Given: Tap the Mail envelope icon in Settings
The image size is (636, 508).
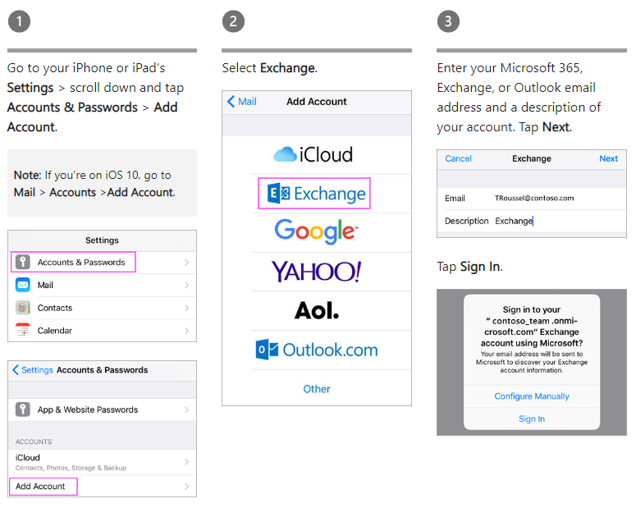Looking at the screenshot, I should point(23,285).
